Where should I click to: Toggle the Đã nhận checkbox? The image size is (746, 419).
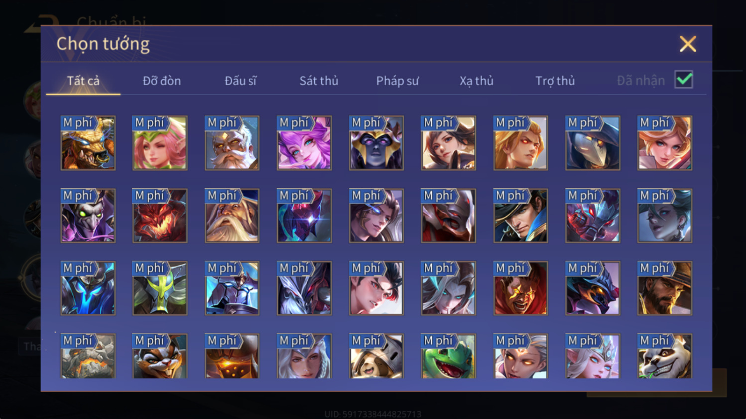(684, 80)
